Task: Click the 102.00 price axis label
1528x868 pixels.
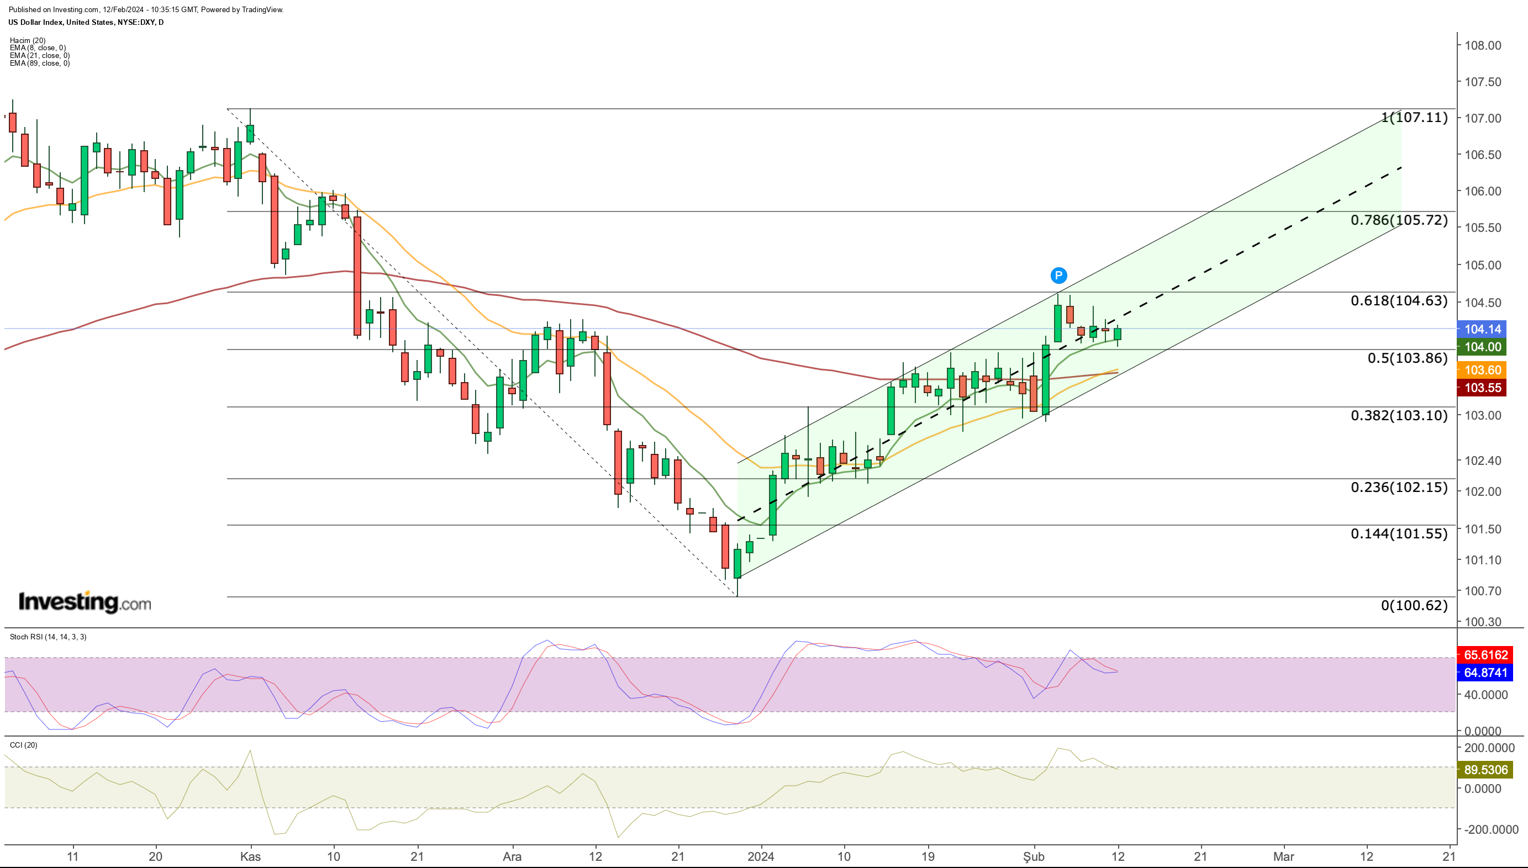Action: tap(1483, 492)
